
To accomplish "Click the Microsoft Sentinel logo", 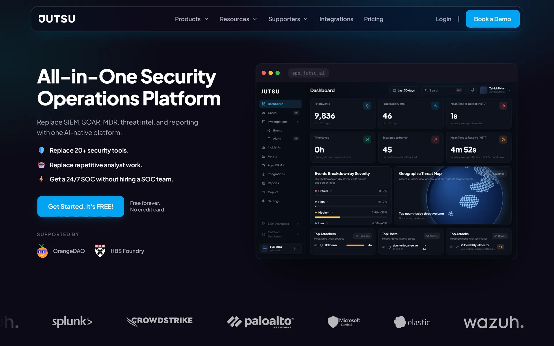I will (x=344, y=322).
